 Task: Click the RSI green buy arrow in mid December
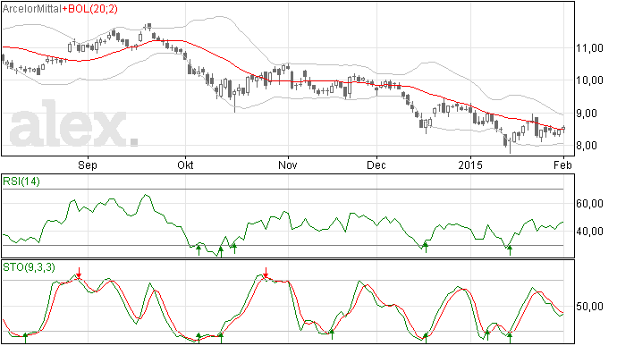coord(426,248)
